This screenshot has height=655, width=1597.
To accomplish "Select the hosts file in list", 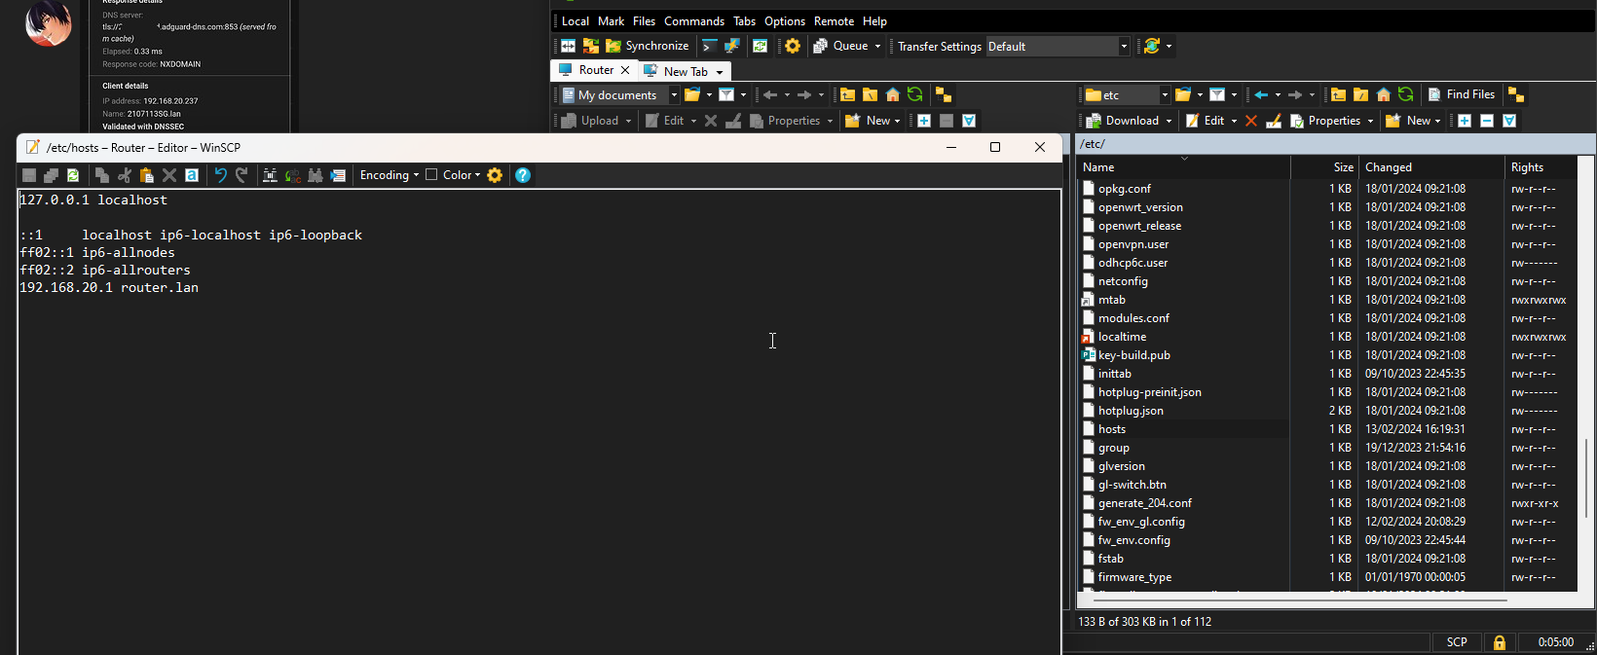I will coord(1112,429).
